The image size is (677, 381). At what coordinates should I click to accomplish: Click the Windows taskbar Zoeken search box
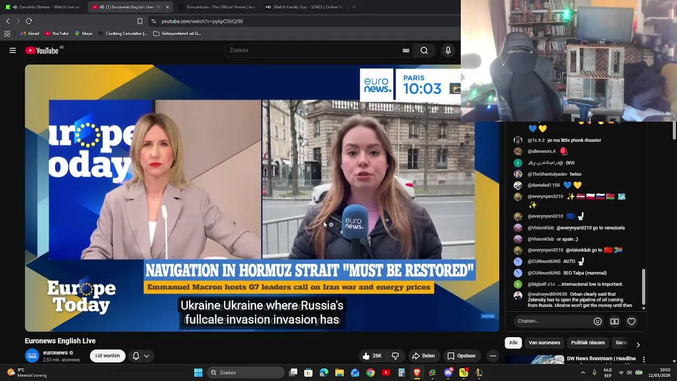(245, 373)
